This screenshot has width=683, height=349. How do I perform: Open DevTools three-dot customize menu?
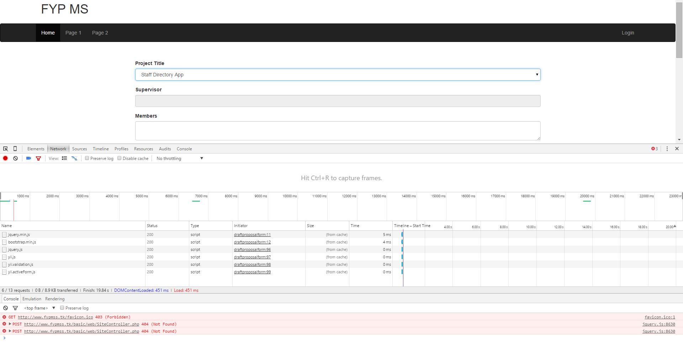667,149
